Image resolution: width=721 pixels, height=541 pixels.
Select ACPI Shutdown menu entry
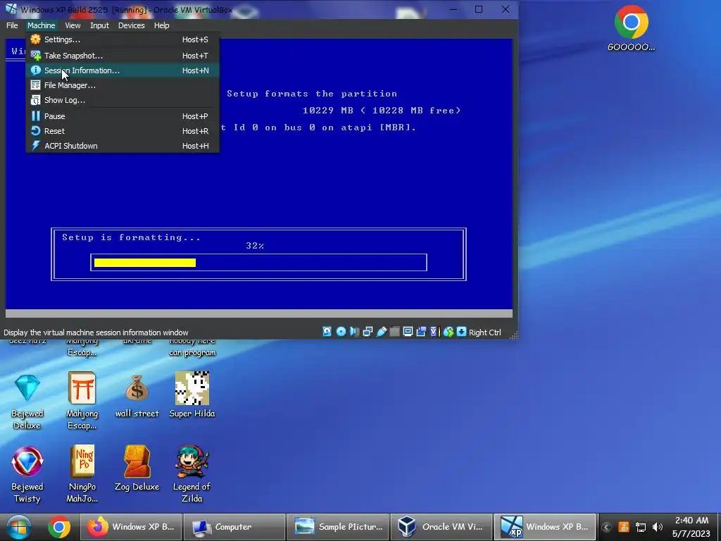pos(123,146)
